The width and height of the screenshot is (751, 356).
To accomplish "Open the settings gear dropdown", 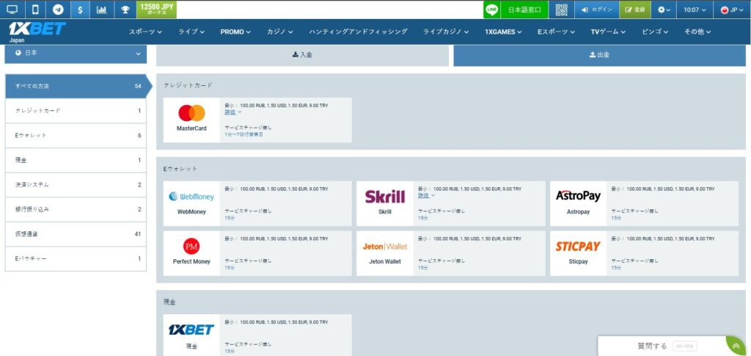I will [x=663, y=10].
